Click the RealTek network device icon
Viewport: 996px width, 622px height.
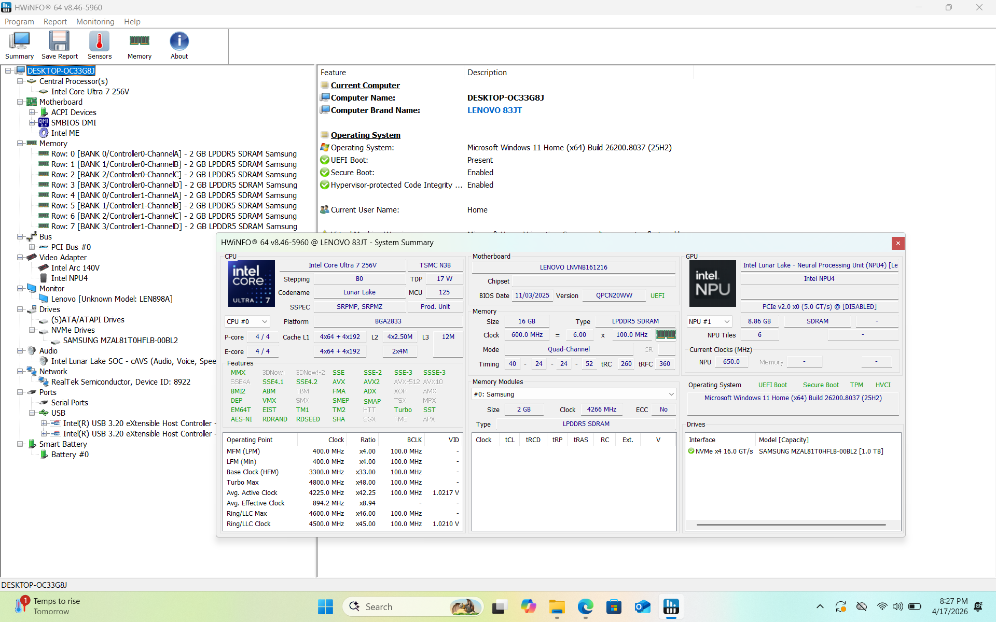tap(44, 382)
